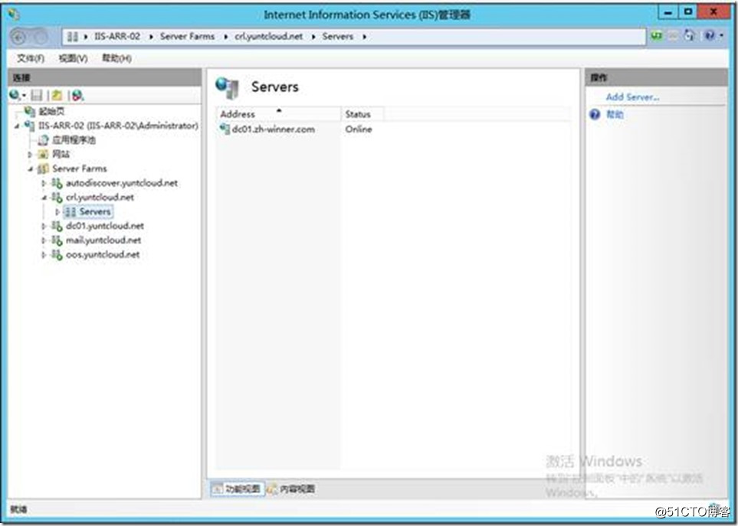
Task: Switch to the Features View tab at bottom
Action: (238, 488)
